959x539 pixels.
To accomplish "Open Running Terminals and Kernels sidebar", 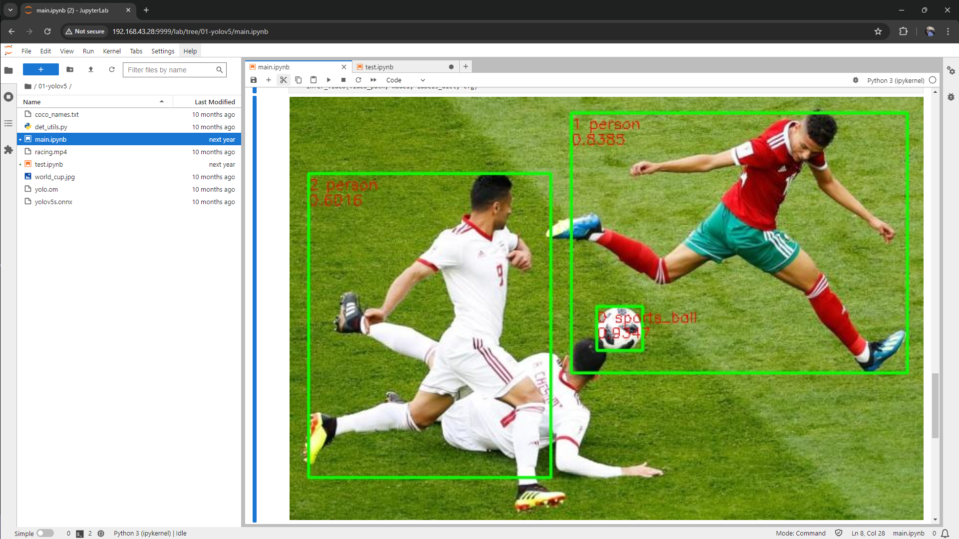I will coord(8,97).
